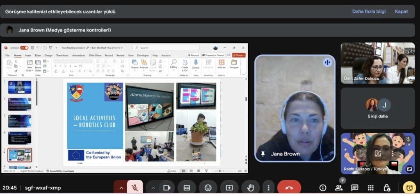
Task: Expand audio settings arrow beside microphone
Action: click(x=121, y=187)
